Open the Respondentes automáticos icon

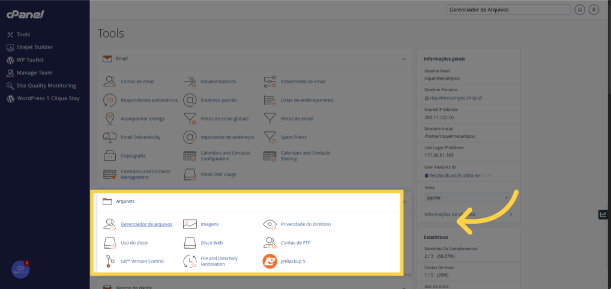tap(109, 100)
